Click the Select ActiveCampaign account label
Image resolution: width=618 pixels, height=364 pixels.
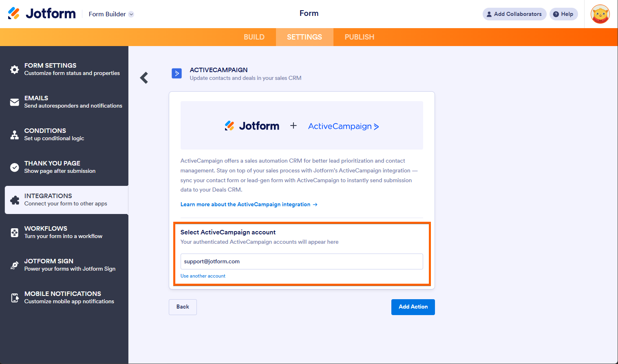pyautogui.click(x=228, y=232)
